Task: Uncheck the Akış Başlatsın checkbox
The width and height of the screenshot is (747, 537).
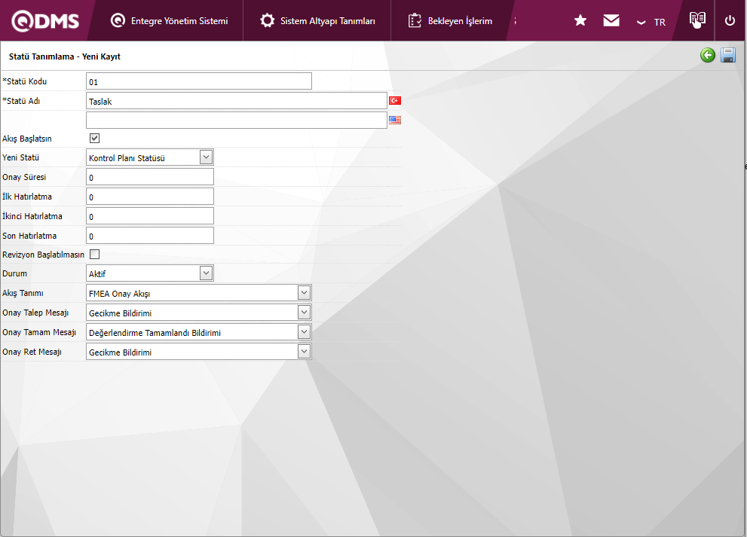Action: click(95, 138)
